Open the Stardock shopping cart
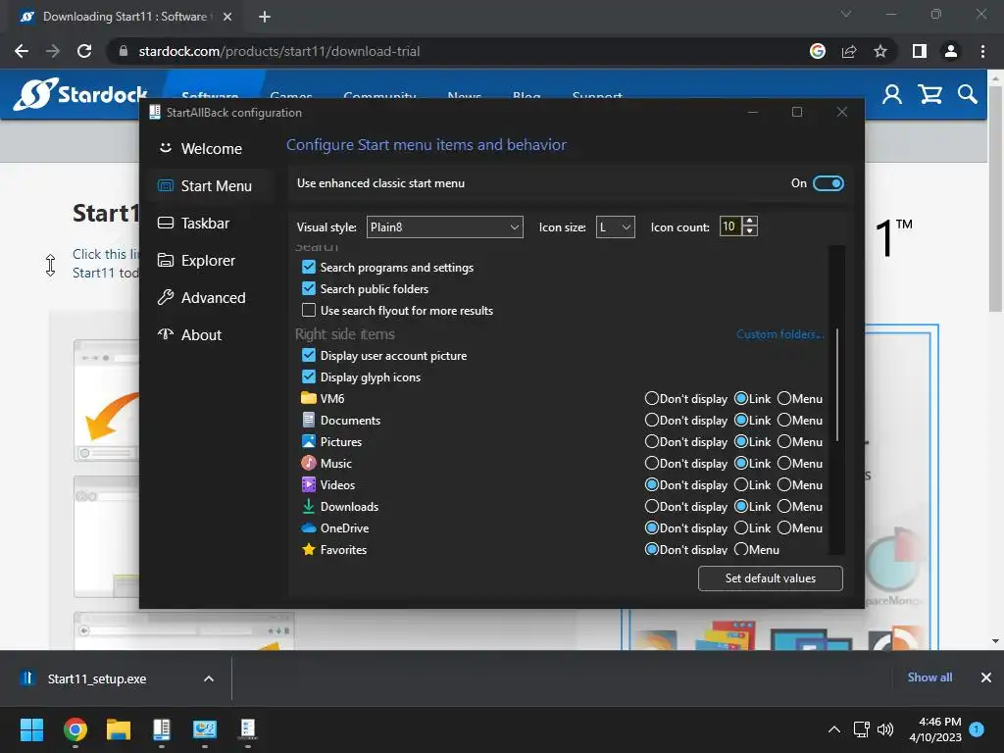The height and width of the screenshot is (753, 1004). coord(929,95)
